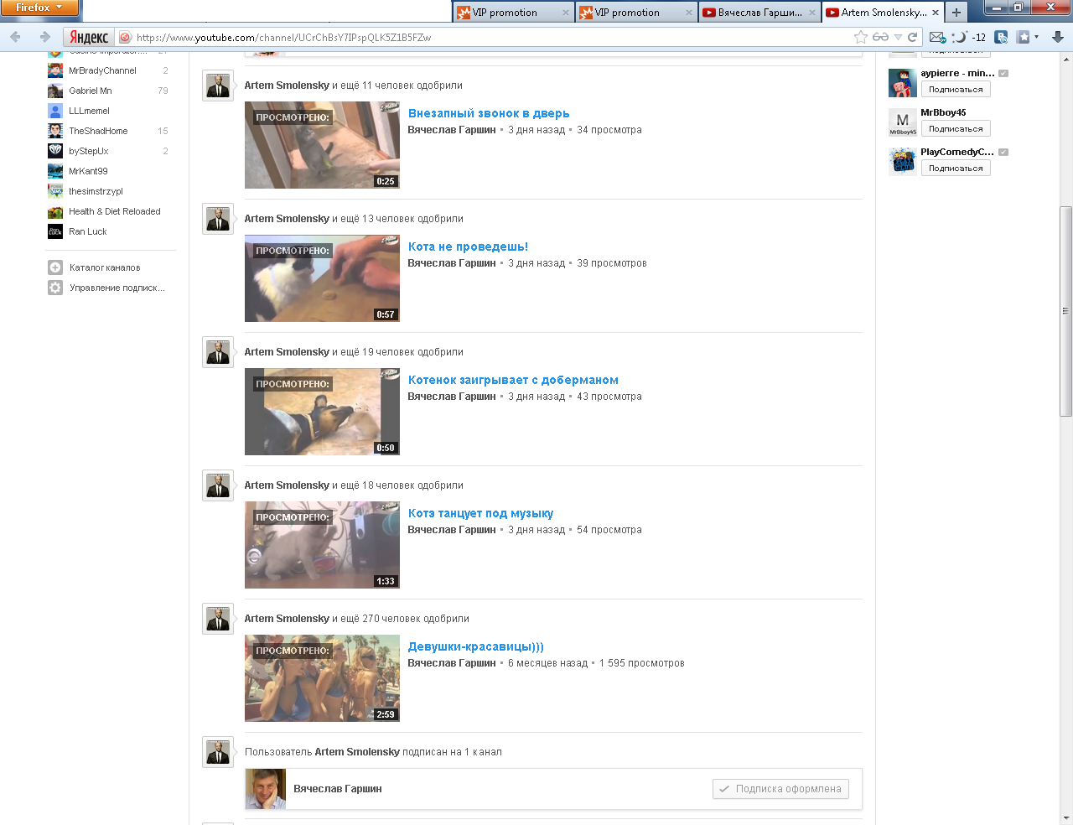Image resolution: width=1073 pixels, height=825 pixels.
Task: Go forward to the next page
Action: tap(44, 37)
